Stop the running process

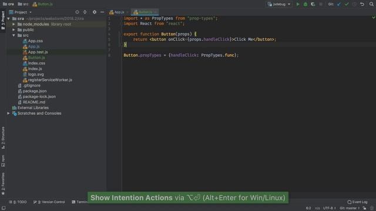pos(321,4)
